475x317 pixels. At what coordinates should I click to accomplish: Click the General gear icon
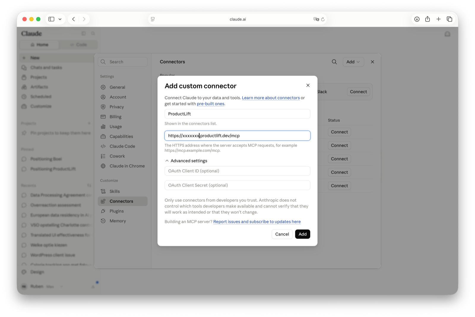pyautogui.click(x=103, y=87)
